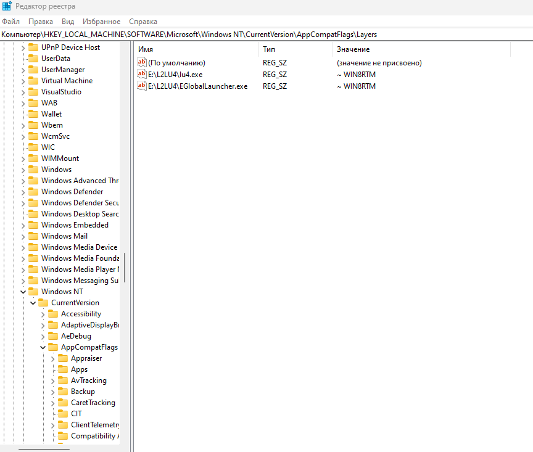The height and width of the screenshot is (452, 533).
Task: Click the string icon of EGlobalLauncher.exe value
Action: (x=142, y=86)
